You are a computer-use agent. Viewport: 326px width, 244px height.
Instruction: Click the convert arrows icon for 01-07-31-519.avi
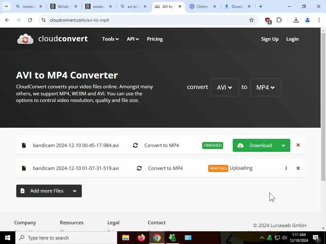tap(139, 168)
